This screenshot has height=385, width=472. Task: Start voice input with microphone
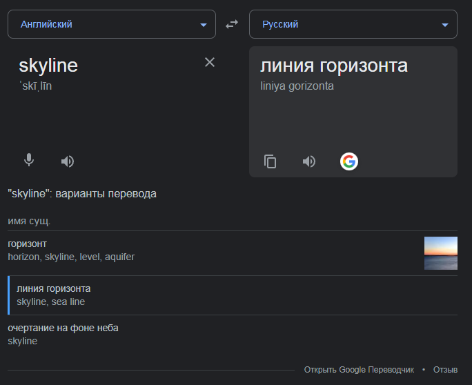tap(29, 160)
